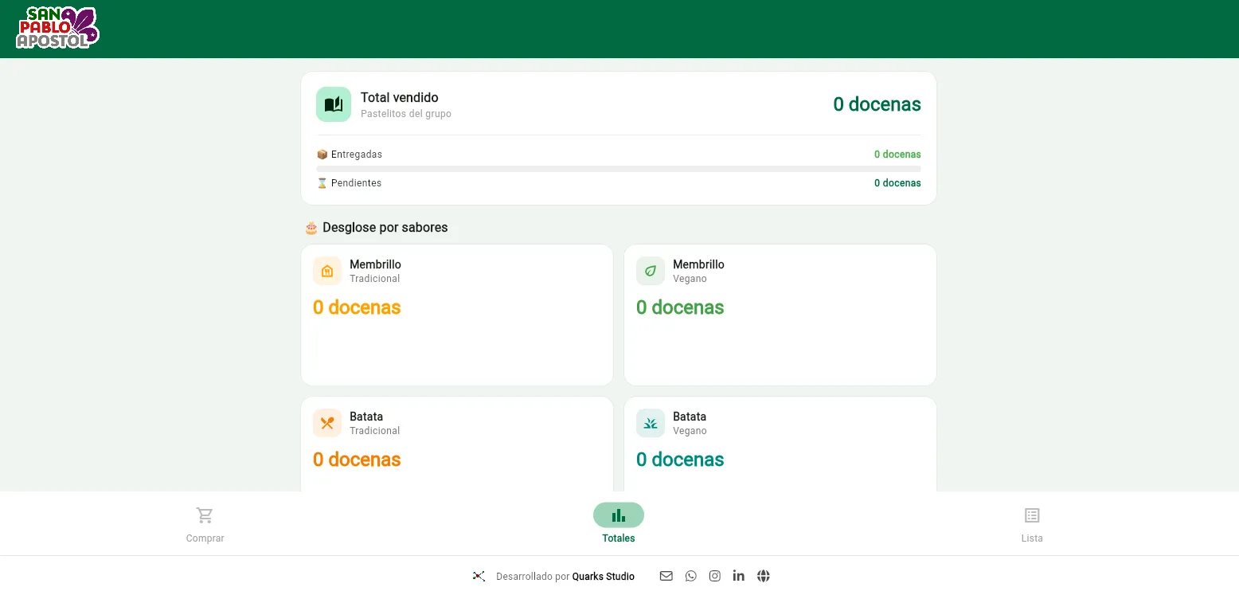1239x595 pixels.
Task: Click the Total vendido 0 docenas value
Action: coord(877,104)
